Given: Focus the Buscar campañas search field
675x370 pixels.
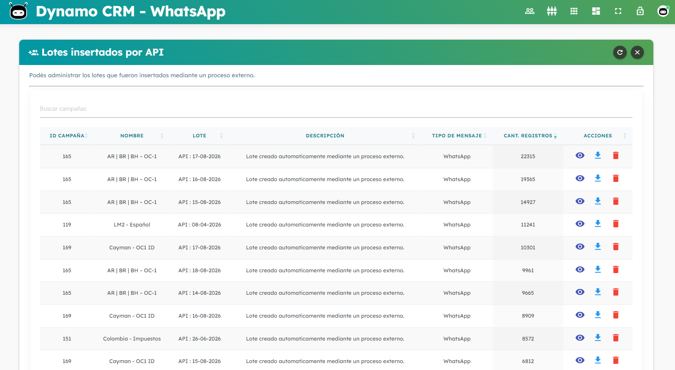Looking at the screenshot, I should click(336, 109).
